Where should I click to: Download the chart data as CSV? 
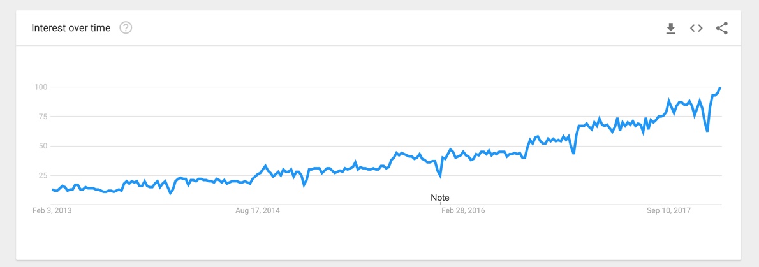(670, 29)
